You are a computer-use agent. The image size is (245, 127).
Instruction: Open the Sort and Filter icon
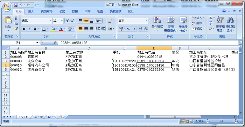[220, 20]
